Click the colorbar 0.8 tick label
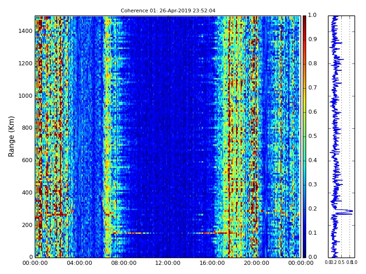 pos(312,63)
